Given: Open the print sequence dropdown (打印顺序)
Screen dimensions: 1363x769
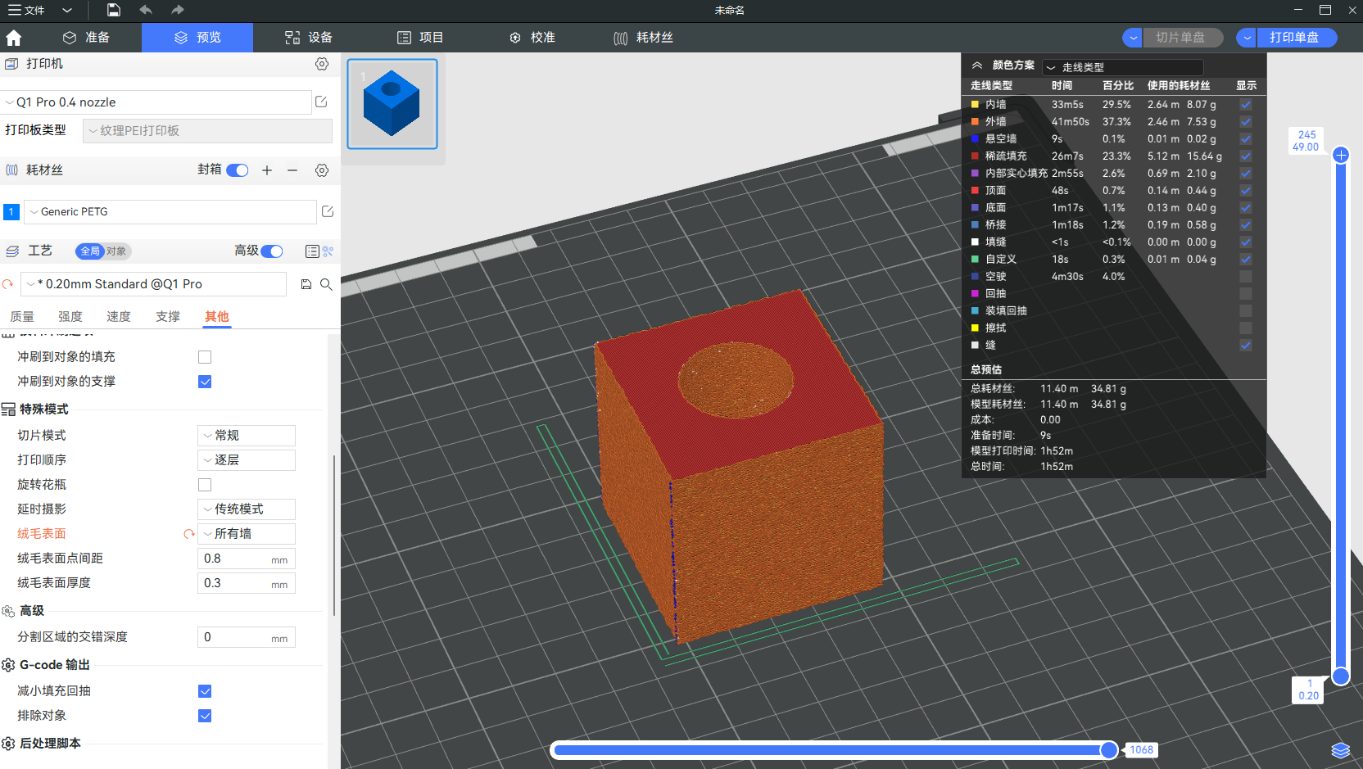Looking at the screenshot, I should [x=247, y=460].
